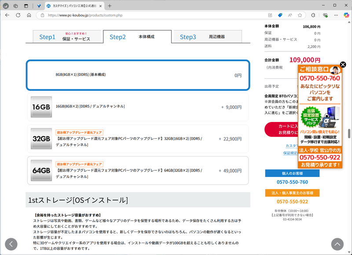The height and width of the screenshot is (255, 352).
Task: Click the browser back navigation arrow
Action: pyautogui.click(x=7, y=15)
